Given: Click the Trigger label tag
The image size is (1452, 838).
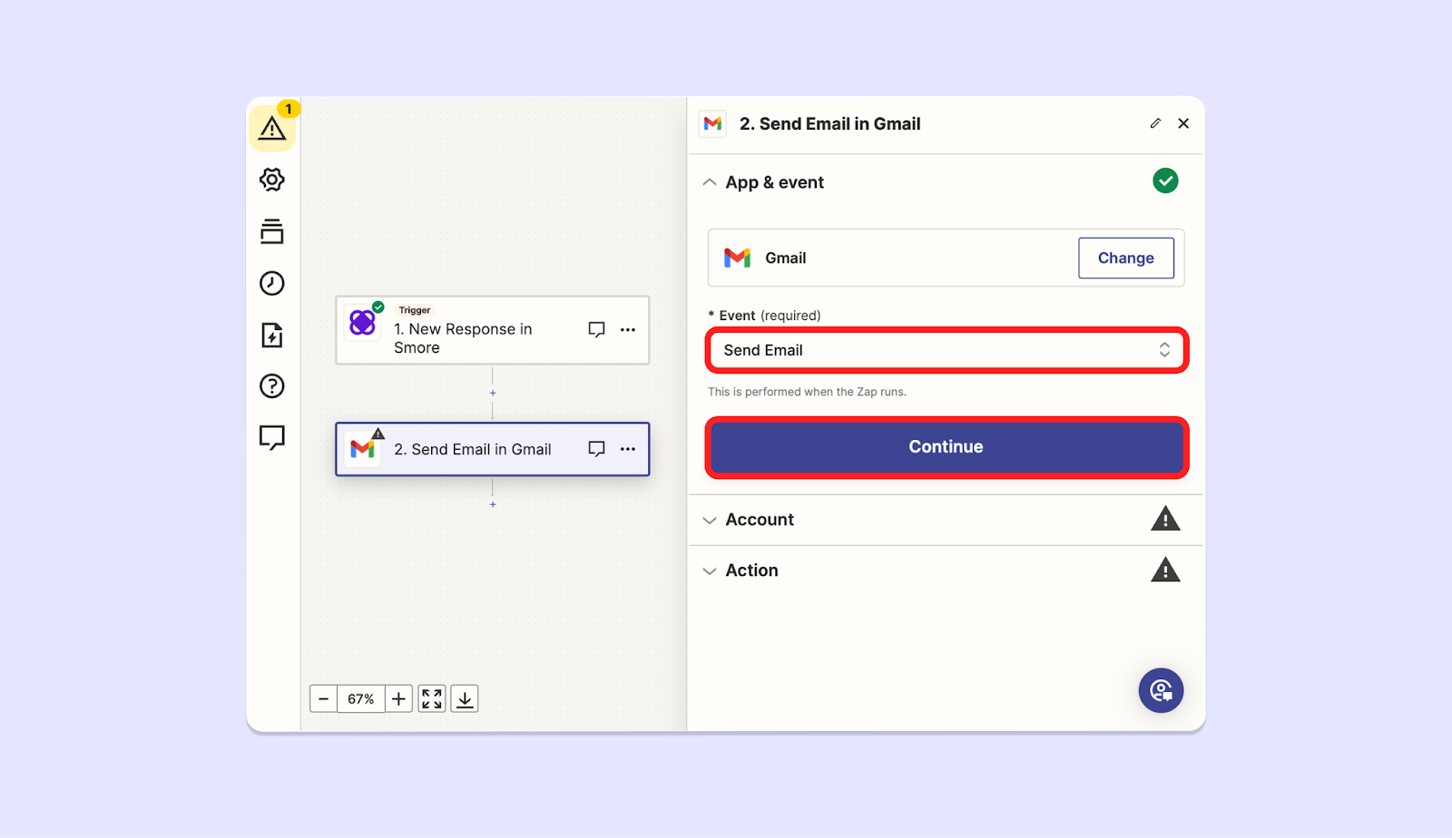Looking at the screenshot, I should click(x=415, y=310).
